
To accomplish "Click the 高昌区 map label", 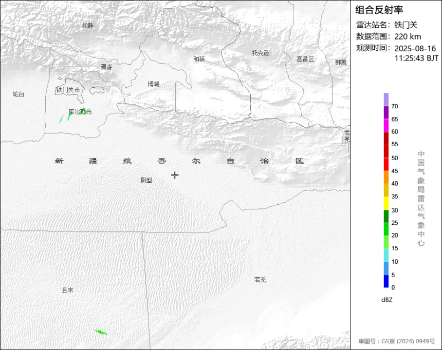I will (305, 59).
